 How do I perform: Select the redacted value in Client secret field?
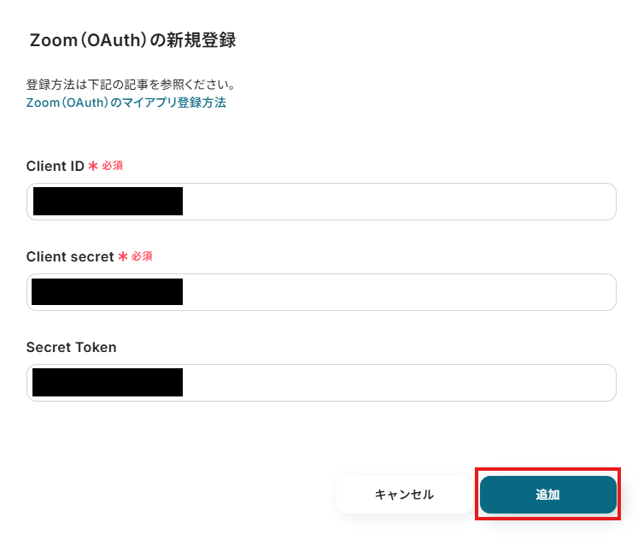point(108,291)
